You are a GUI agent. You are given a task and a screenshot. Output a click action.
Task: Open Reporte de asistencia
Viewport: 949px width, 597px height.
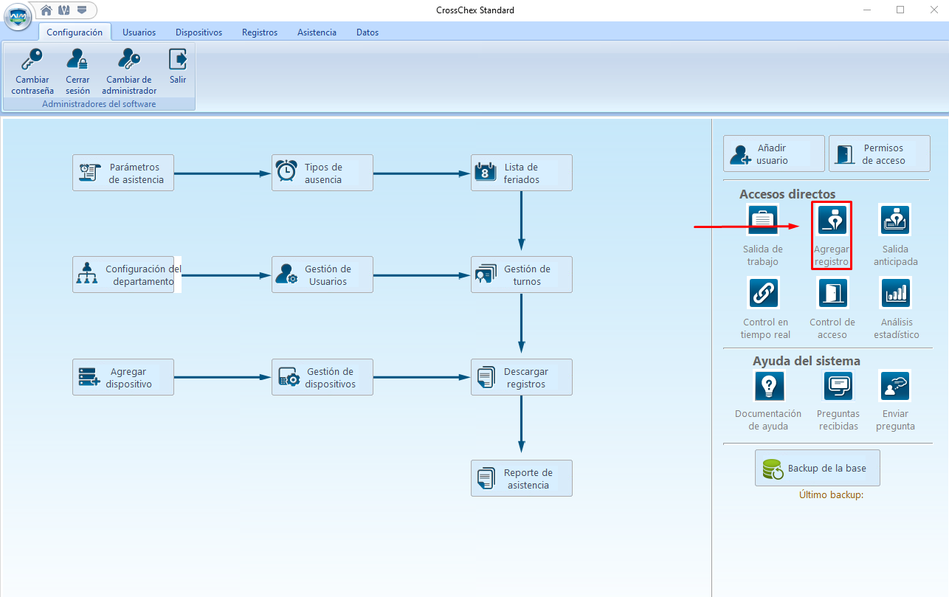click(522, 478)
